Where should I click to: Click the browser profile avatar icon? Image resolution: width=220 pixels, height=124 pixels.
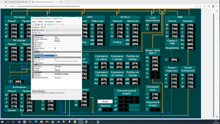pyautogui.click(x=213, y=6)
